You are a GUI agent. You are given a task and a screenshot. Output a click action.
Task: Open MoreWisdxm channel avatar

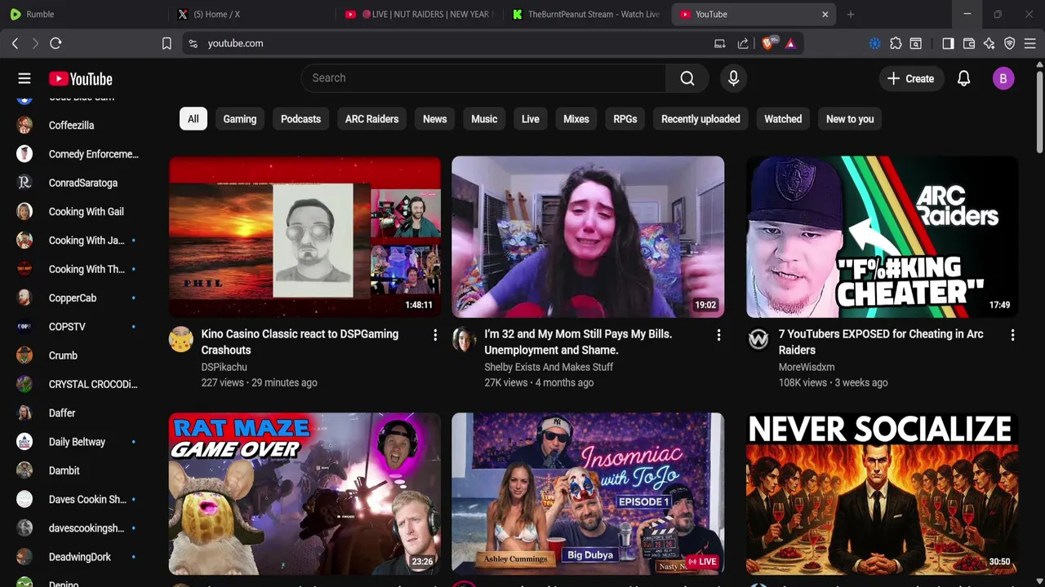[x=758, y=339]
